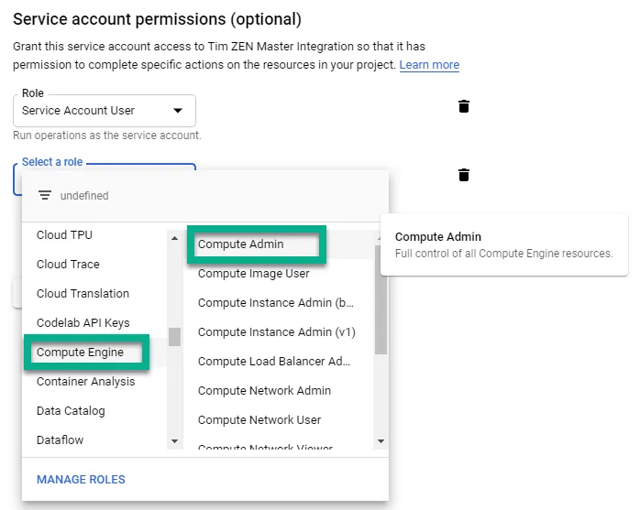
Task: Click roles list scroll down arrow
Action: [381, 441]
